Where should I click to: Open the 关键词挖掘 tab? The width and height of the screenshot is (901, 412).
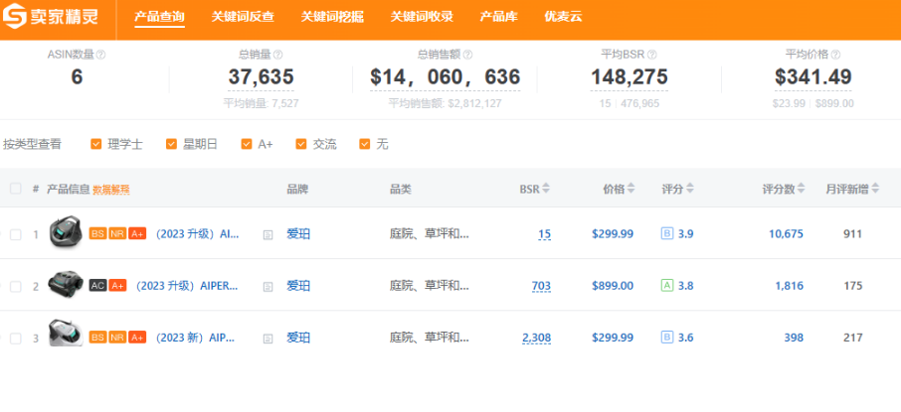333,17
